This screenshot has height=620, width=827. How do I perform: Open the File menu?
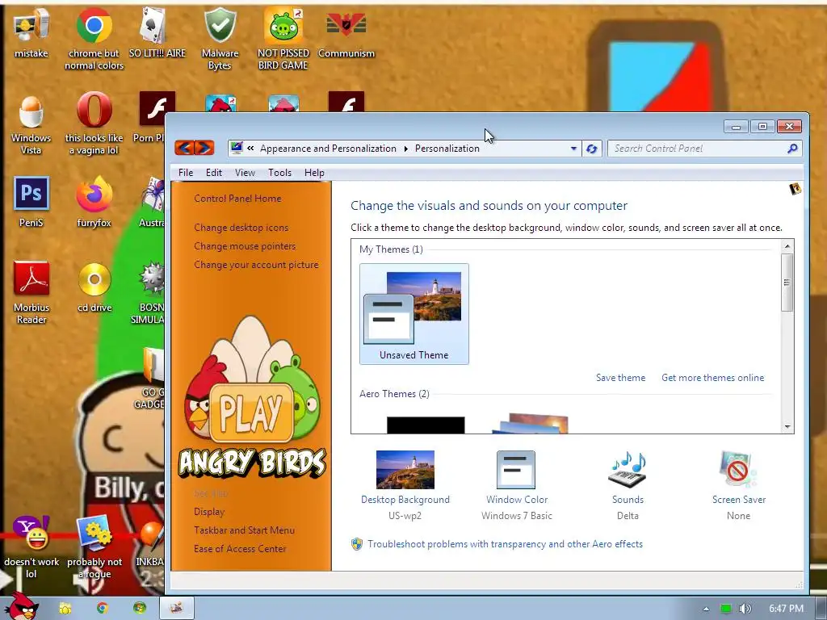pos(186,173)
